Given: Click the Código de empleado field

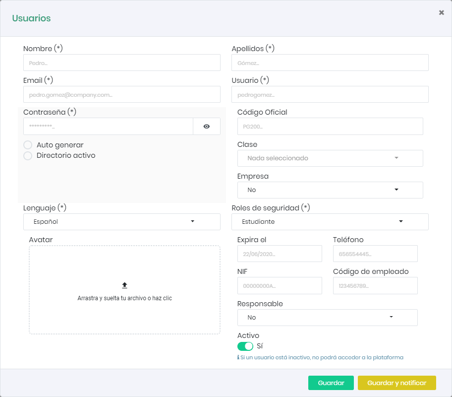Looking at the screenshot, I should pos(375,286).
